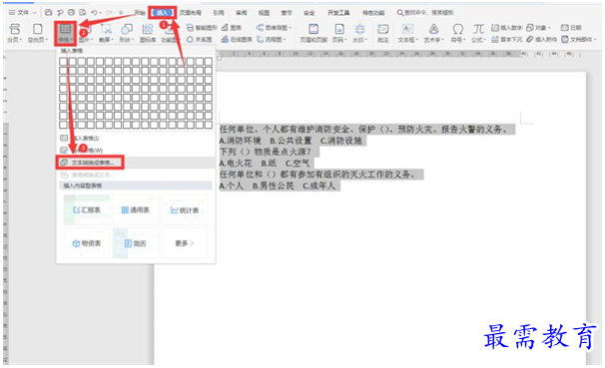
Task: Click the 图标库 icon library button
Action: tap(148, 33)
